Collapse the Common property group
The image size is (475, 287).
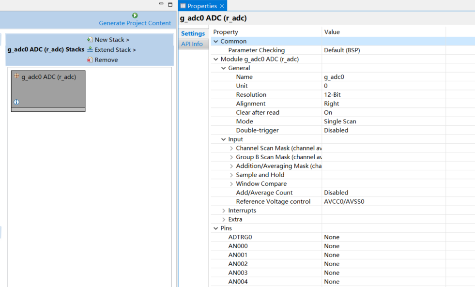coord(216,42)
